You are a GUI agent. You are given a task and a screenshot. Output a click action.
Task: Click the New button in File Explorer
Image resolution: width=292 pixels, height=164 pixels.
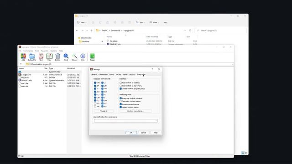coord(82,22)
